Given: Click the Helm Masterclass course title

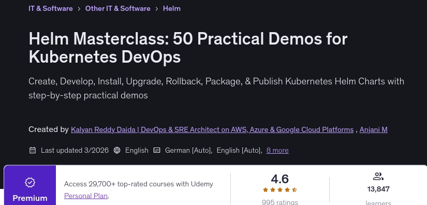Looking at the screenshot, I should click(188, 48).
